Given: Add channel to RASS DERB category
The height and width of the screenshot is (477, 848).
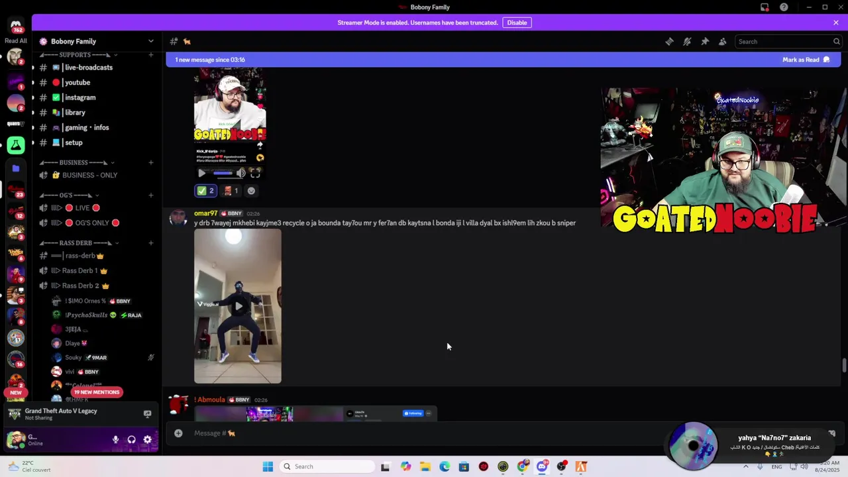Looking at the screenshot, I should (x=151, y=243).
